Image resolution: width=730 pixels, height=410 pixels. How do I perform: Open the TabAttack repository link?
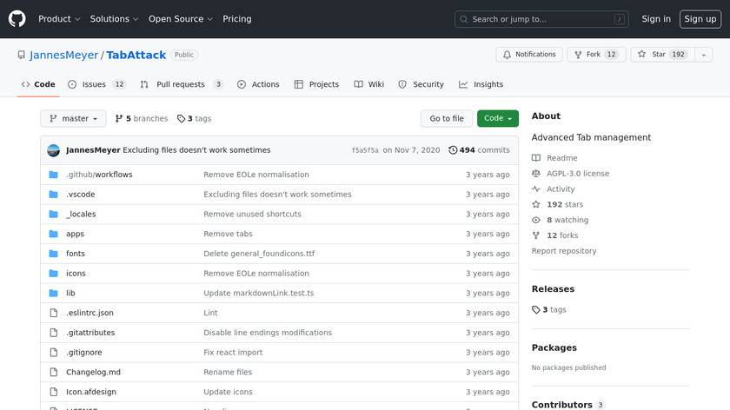136,55
